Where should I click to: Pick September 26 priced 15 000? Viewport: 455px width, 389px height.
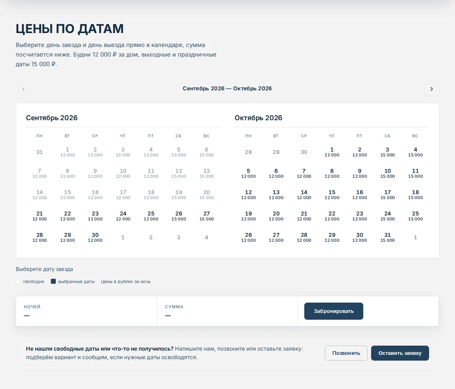pos(179,216)
